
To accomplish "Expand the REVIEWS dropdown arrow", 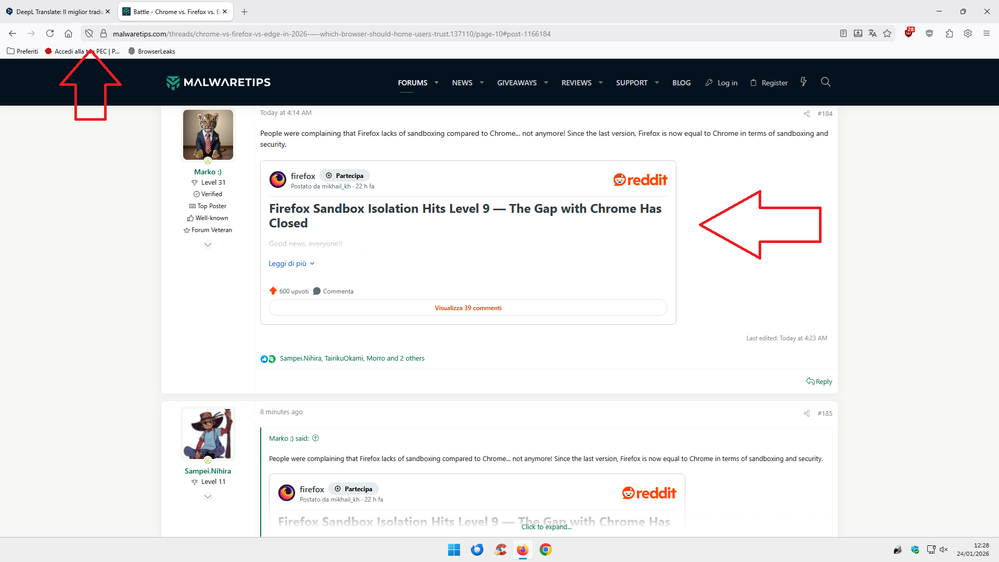I will [600, 83].
